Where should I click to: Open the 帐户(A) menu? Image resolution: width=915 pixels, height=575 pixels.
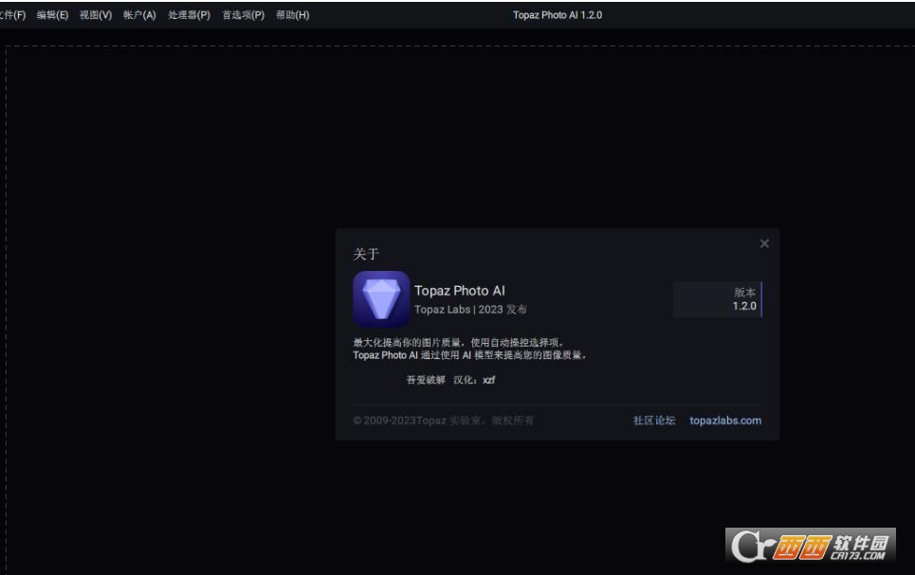pyautogui.click(x=139, y=15)
